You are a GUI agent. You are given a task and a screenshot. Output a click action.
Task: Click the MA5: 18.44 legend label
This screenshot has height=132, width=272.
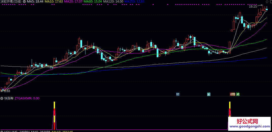[x=35, y=2]
